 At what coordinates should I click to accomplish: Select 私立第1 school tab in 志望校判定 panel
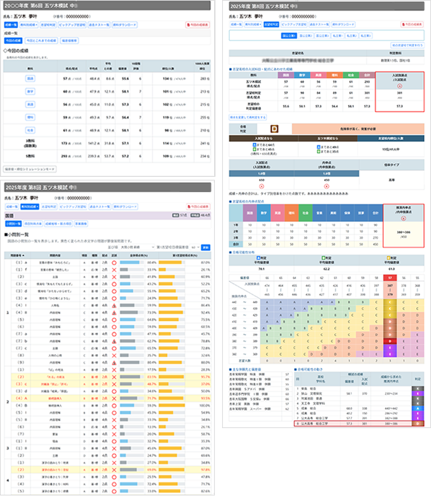click(346, 35)
